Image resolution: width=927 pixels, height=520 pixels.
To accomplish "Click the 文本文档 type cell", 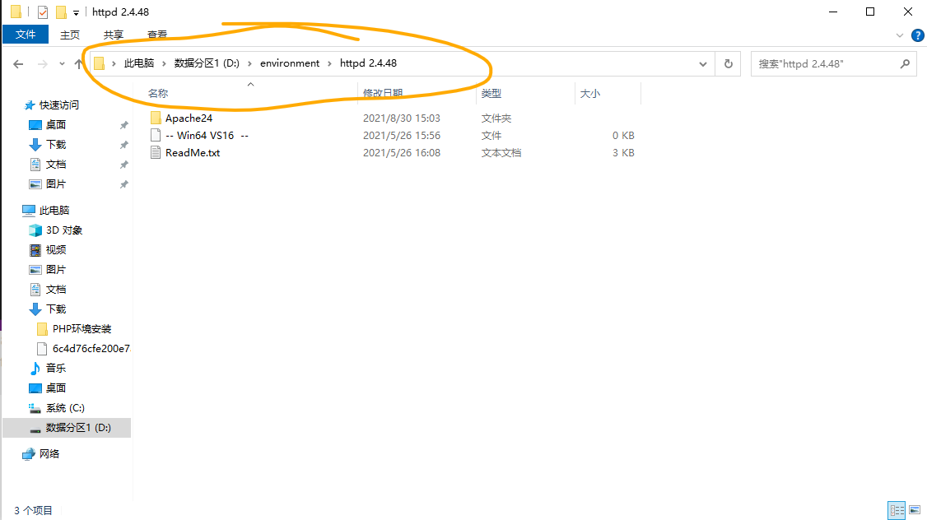I will (501, 152).
